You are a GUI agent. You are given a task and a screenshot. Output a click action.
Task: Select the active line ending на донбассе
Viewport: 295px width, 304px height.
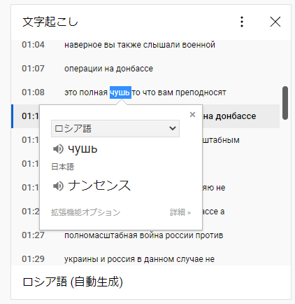(145, 116)
